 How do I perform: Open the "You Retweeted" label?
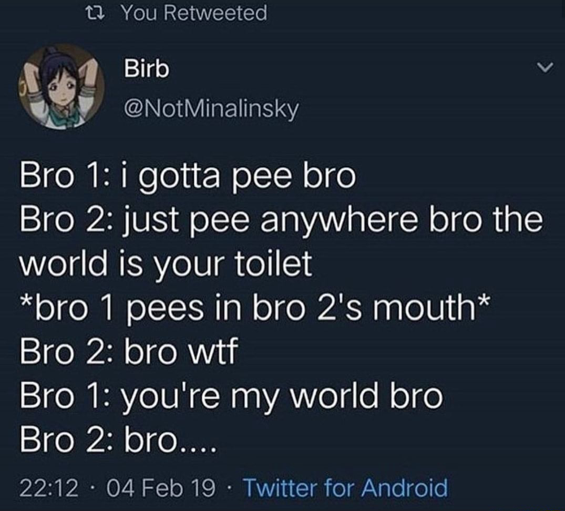194,13
